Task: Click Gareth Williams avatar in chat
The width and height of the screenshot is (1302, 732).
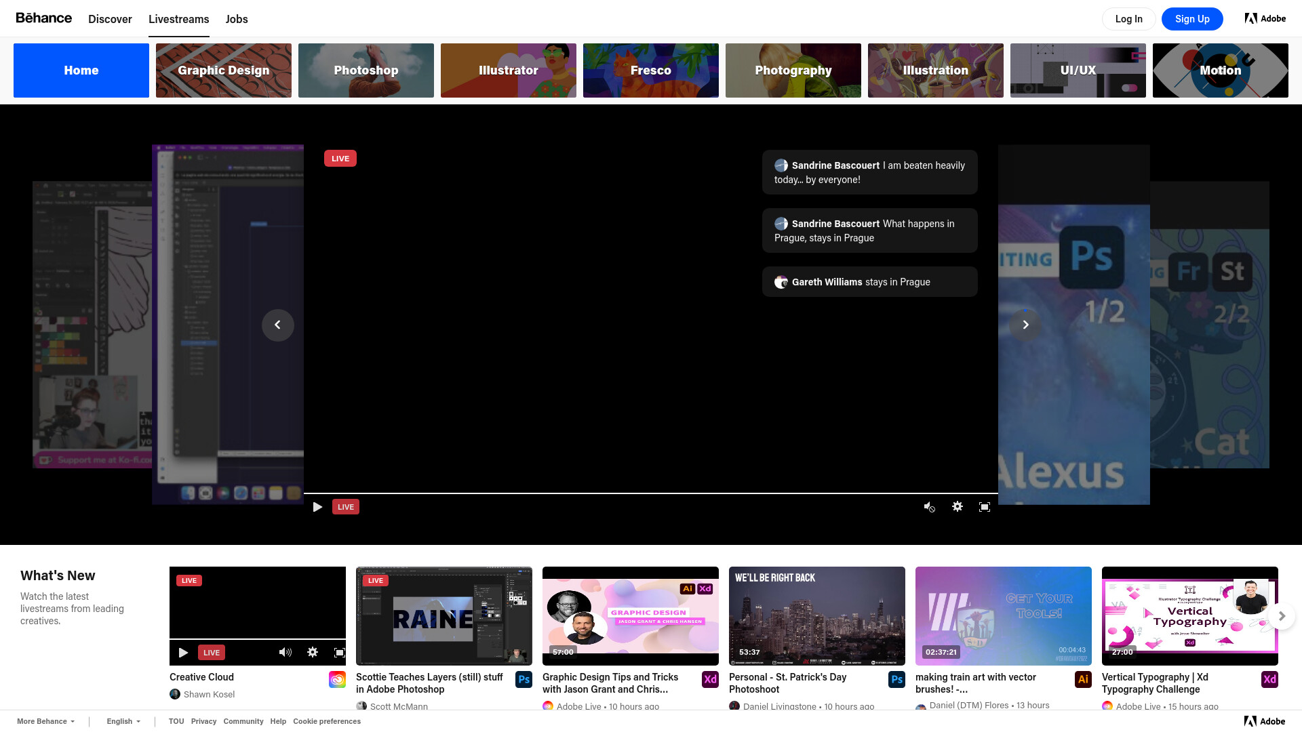Action: [781, 282]
